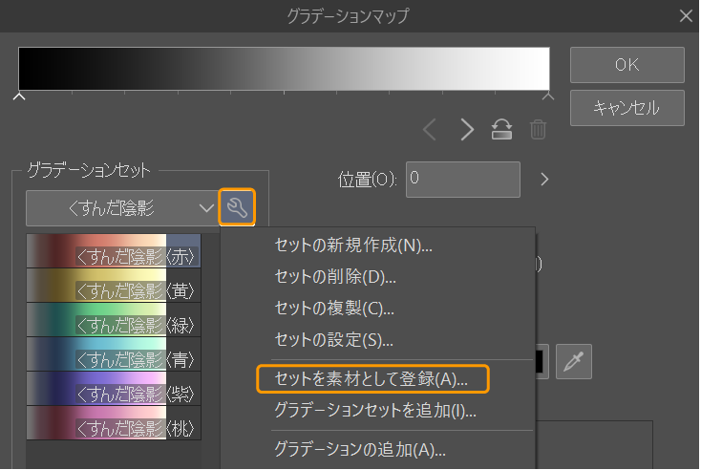This screenshot has width=701, height=470.
Task: Expand the arrow next to 位置 field
Action: (544, 180)
